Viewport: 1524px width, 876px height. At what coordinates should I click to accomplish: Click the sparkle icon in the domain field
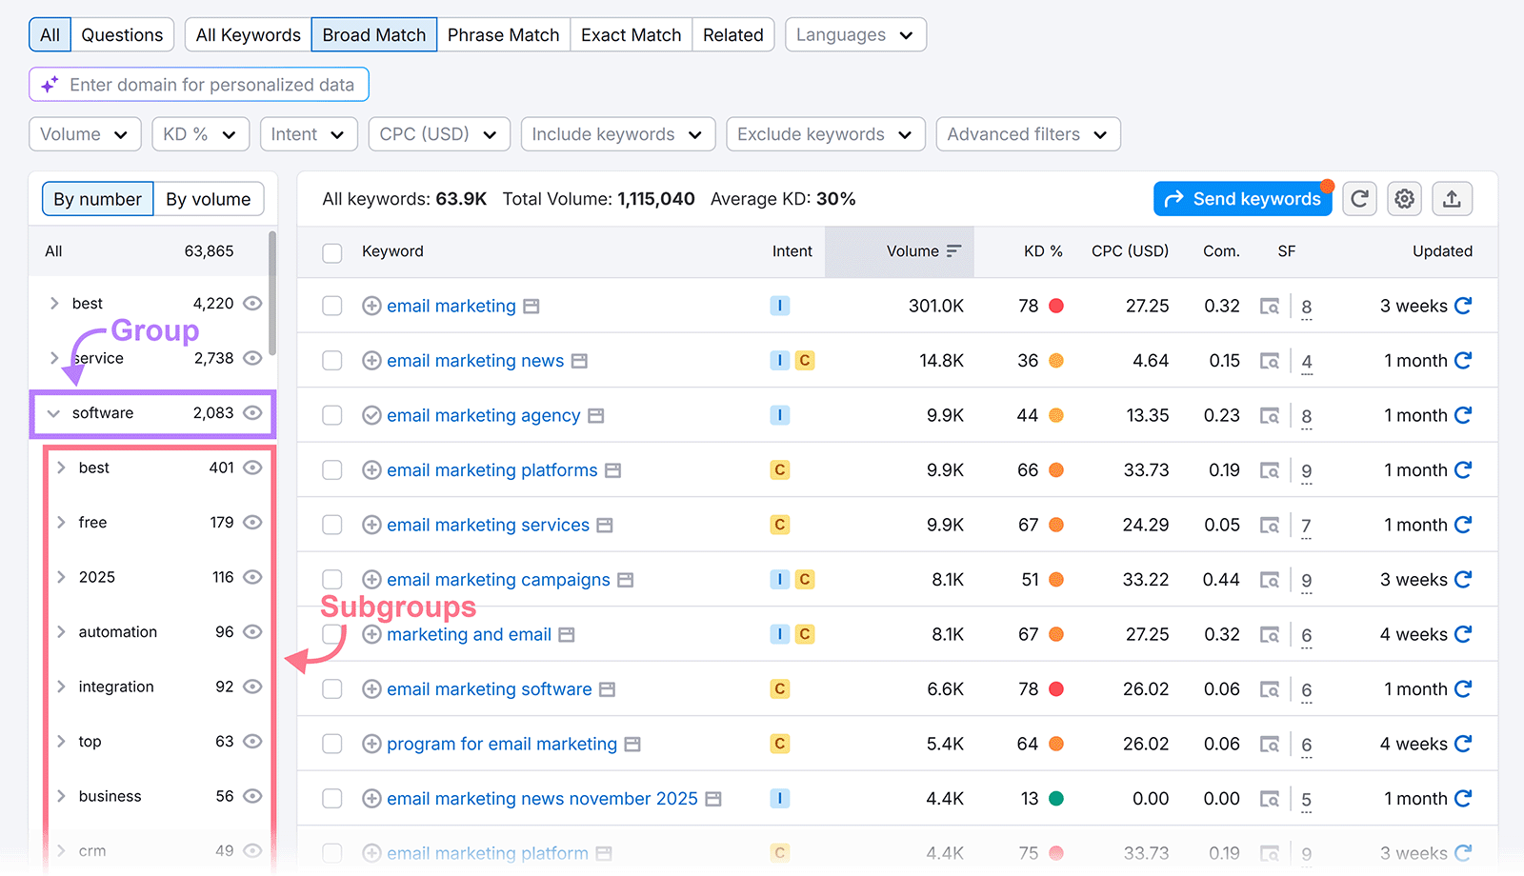click(50, 84)
